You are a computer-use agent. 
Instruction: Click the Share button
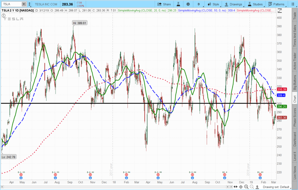point(164,4)
